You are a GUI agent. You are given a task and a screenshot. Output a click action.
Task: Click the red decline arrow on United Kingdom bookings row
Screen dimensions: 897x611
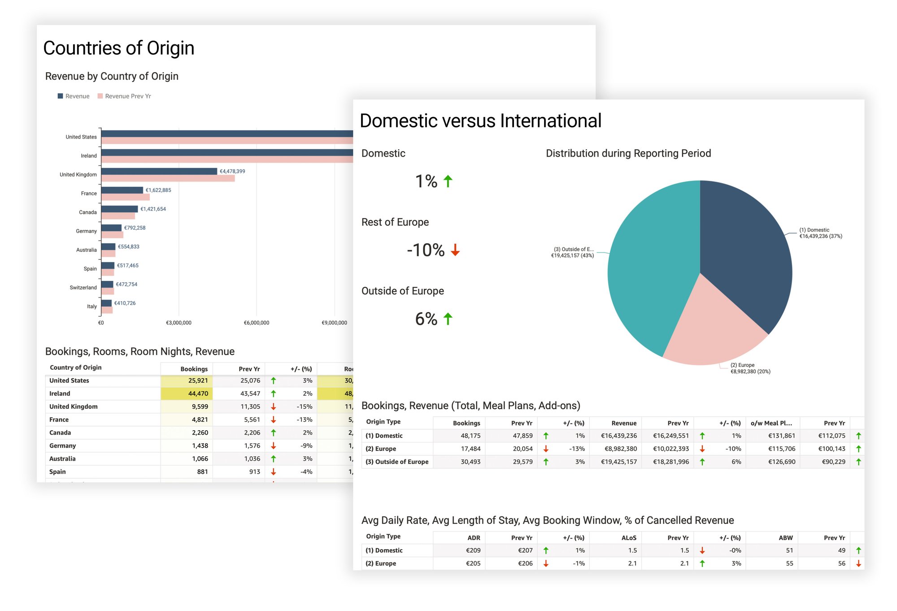point(274,406)
